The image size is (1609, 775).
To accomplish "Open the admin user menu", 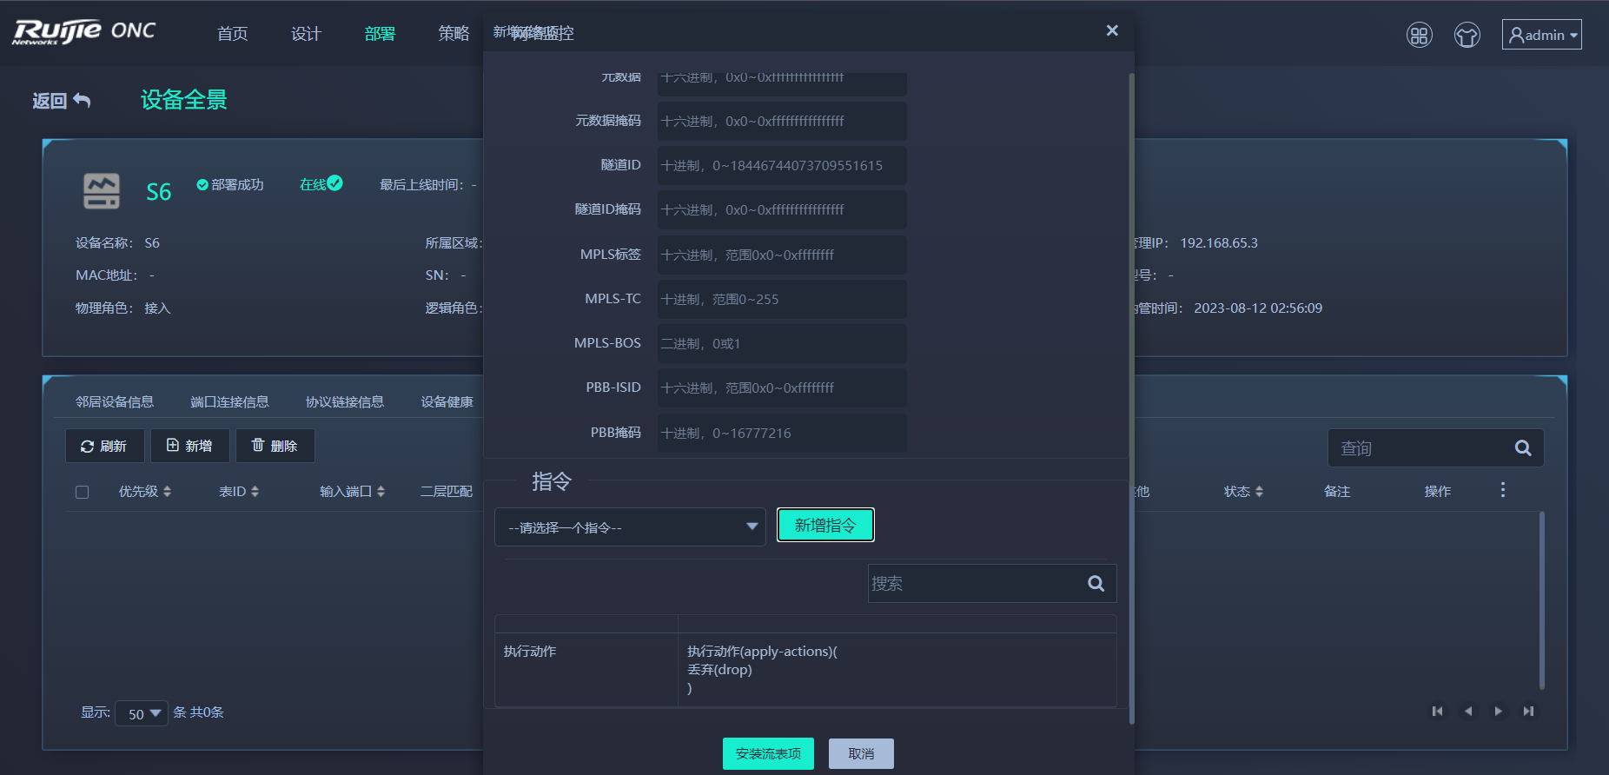I will coord(1542,35).
